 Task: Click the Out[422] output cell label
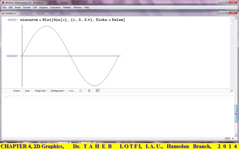pyautogui.click(x=12, y=56)
